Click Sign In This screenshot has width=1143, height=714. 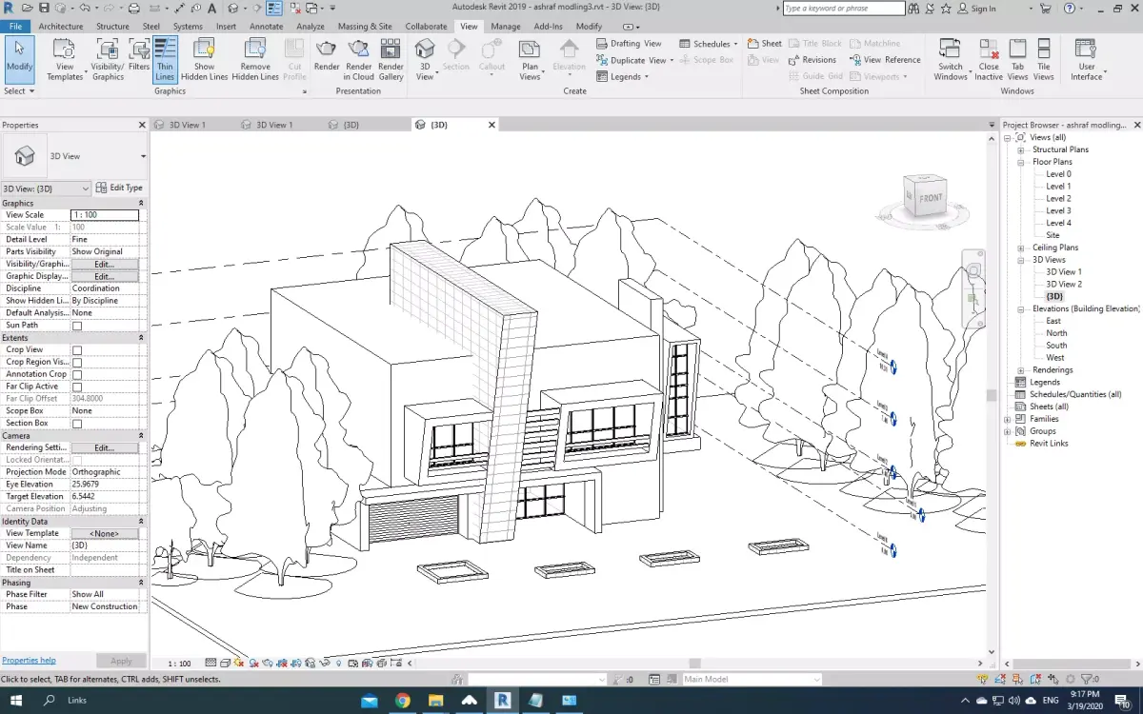[x=977, y=9]
